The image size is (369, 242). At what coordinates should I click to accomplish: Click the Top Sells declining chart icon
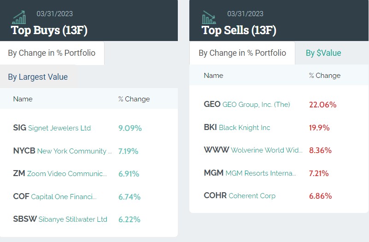point(209,18)
